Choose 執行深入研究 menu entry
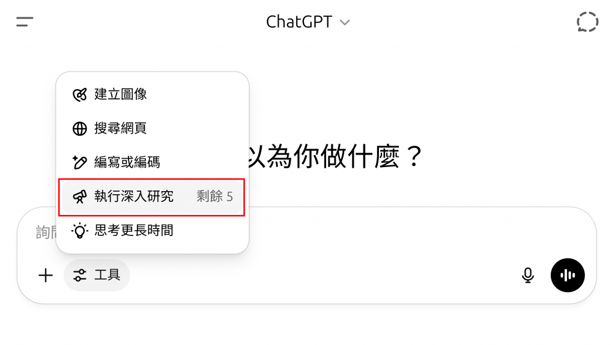Image resolution: width=615 pixels, height=345 pixels. [x=153, y=196]
